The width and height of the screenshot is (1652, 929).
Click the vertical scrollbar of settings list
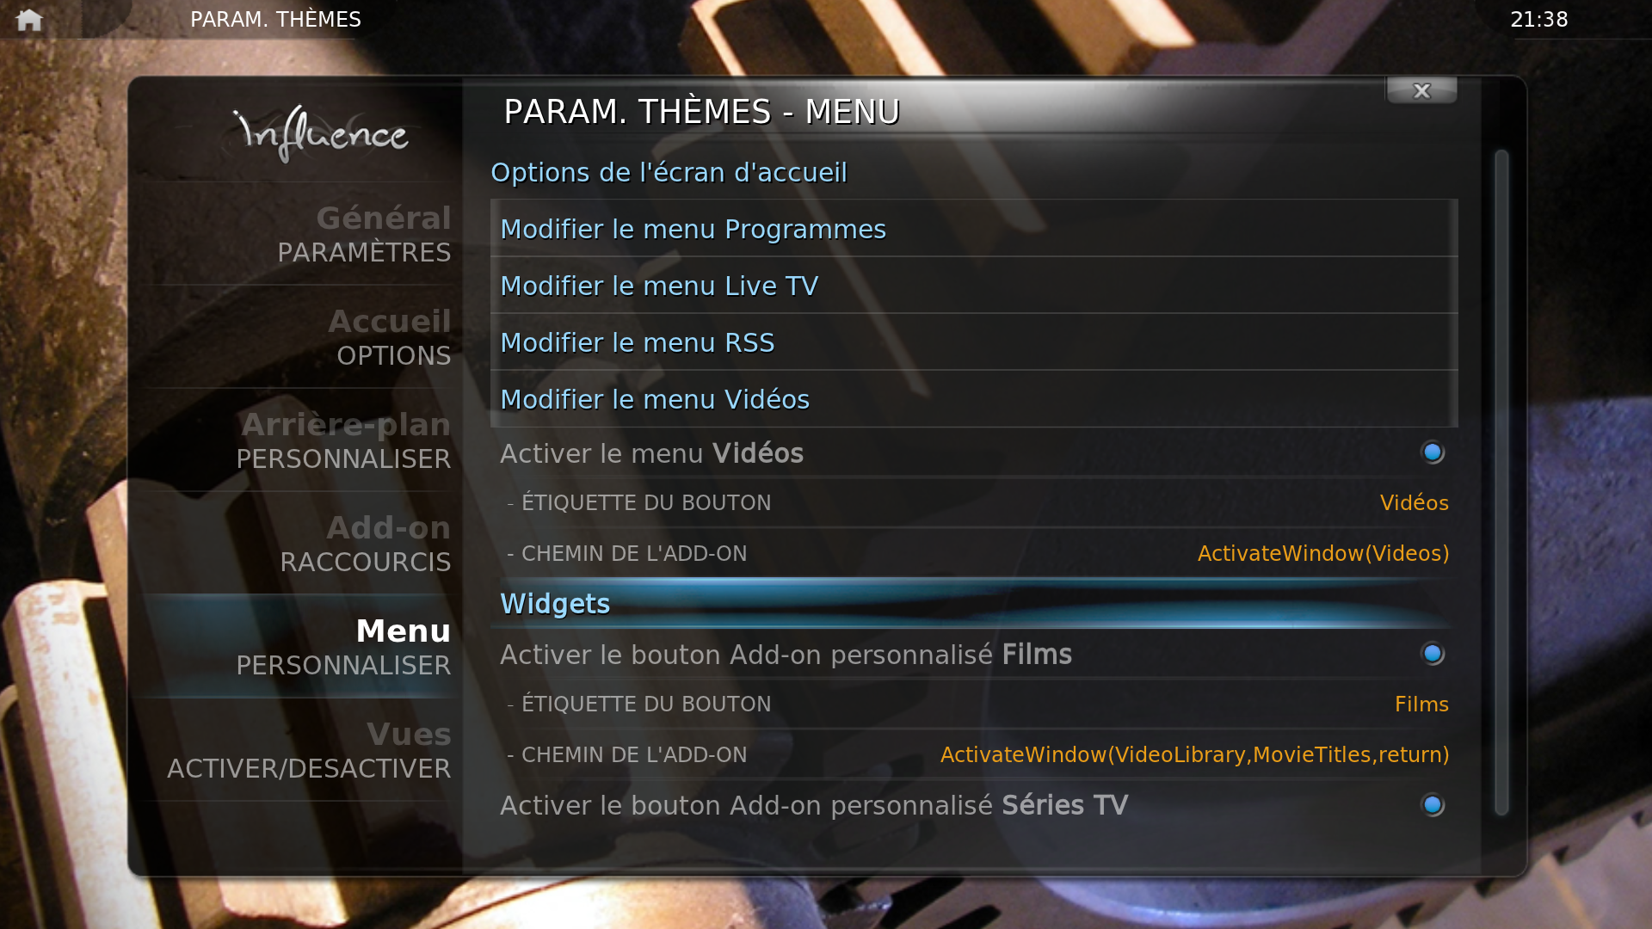tap(1501, 483)
